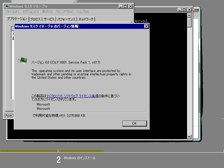Click the back arrow of setup window
224x168 pixels.
pos(196,10)
